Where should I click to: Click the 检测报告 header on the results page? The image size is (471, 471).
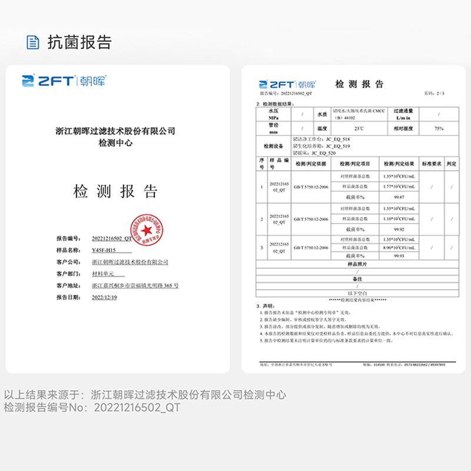[x=359, y=84]
